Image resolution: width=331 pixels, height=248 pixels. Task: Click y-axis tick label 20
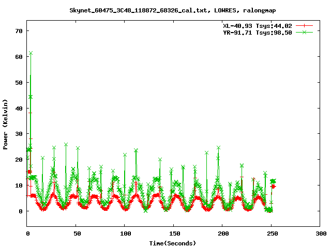pyautogui.click(x=19, y=160)
